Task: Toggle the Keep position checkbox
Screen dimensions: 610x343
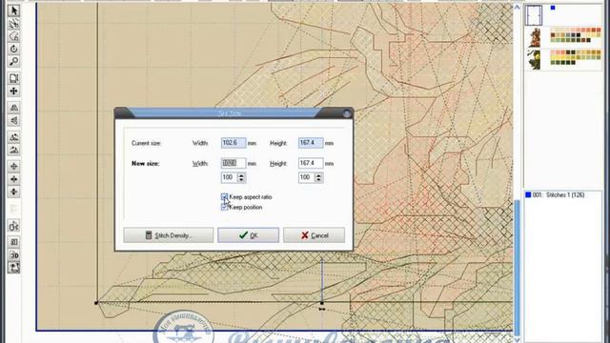Action: click(224, 208)
